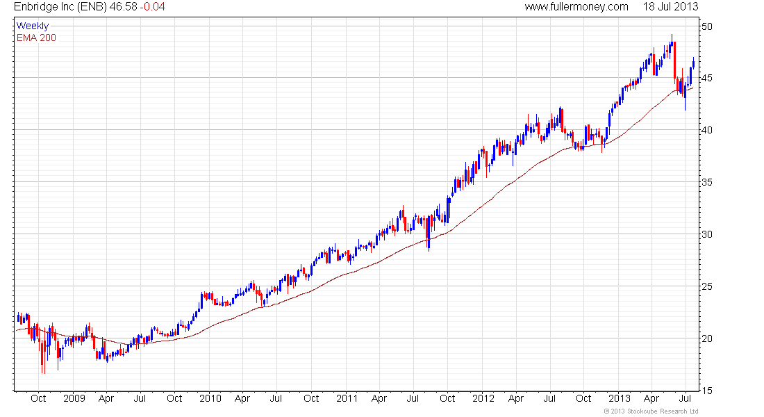Image resolution: width=764 pixels, height=417 pixels.
Task: Click the "Oct" label just before 2013
Action: (x=583, y=398)
